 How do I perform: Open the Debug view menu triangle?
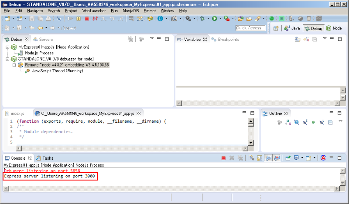[152, 38]
